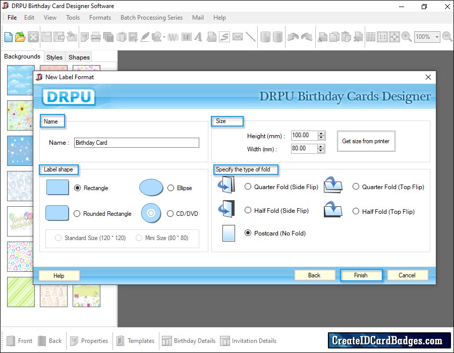Screen dimensions: 454x353
Task: Open the Batch Processing Series menu
Action: coord(151,18)
